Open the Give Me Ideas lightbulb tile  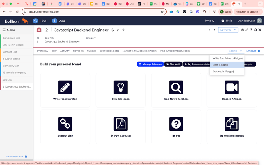pyautogui.click(x=121, y=87)
